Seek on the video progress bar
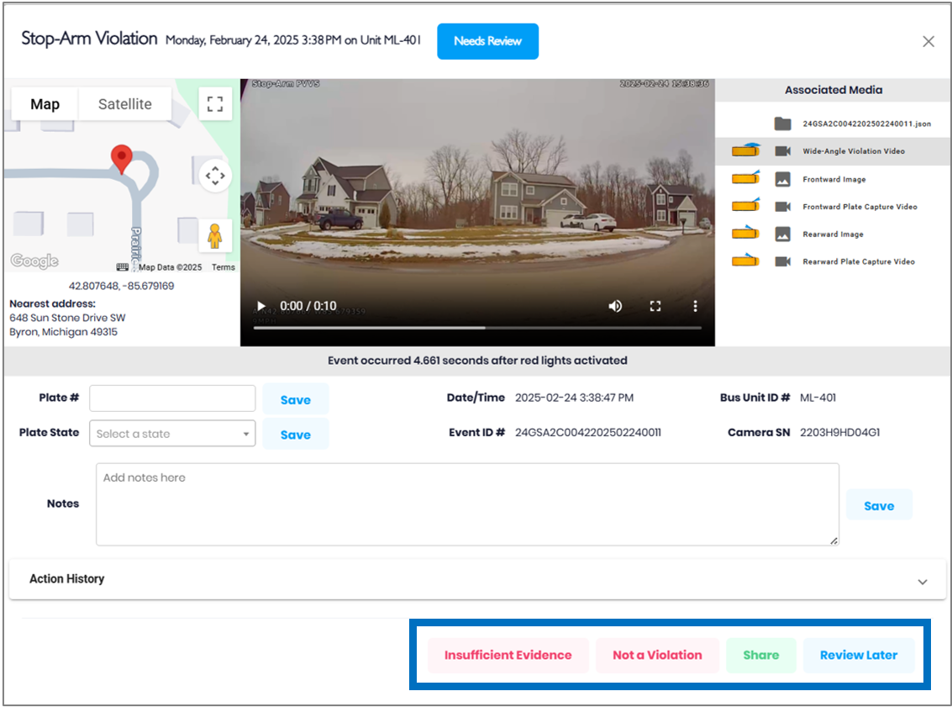 tap(477, 328)
